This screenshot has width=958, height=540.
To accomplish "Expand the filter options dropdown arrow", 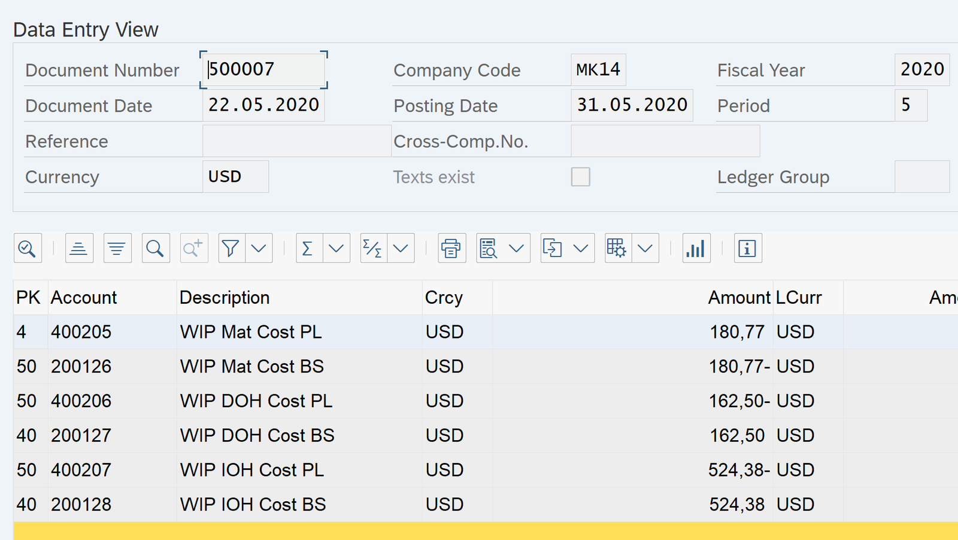I will point(259,248).
